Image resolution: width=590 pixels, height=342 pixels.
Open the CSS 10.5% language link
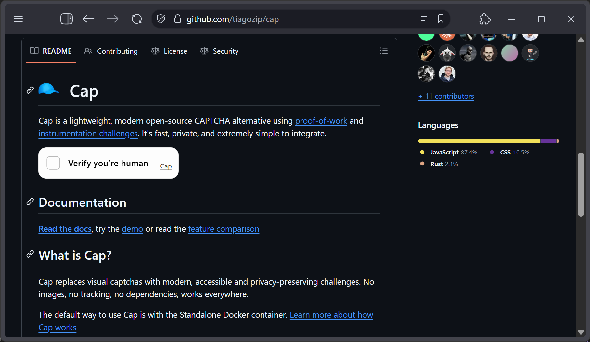(509, 153)
